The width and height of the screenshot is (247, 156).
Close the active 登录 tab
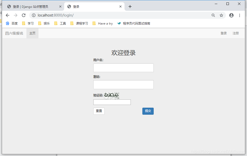120,7
